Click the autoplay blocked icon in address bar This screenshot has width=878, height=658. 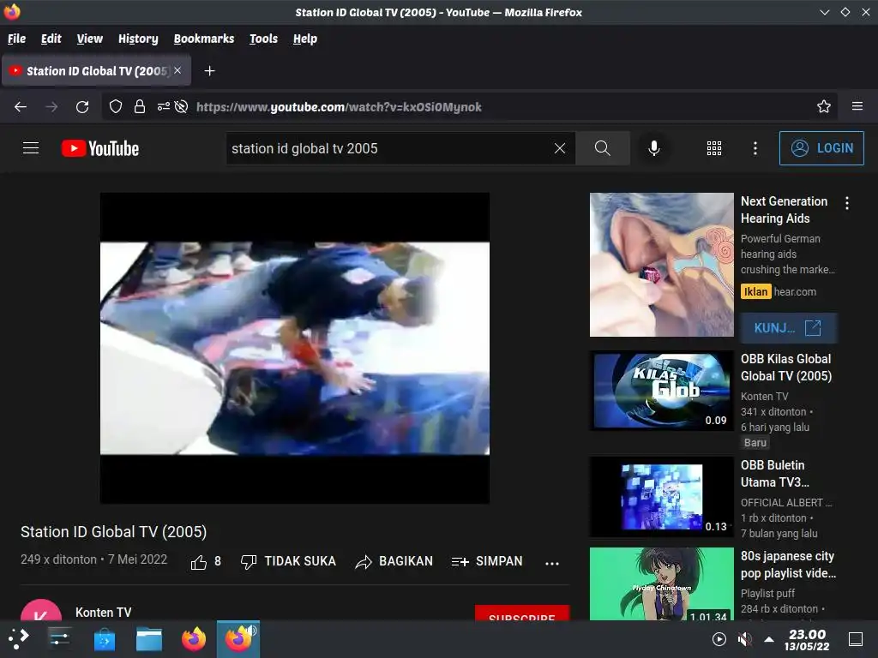pyautogui.click(x=182, y=107)
